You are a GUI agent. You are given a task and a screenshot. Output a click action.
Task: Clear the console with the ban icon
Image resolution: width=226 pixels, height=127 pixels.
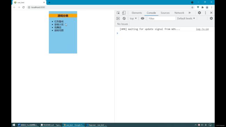click(124, 18)
